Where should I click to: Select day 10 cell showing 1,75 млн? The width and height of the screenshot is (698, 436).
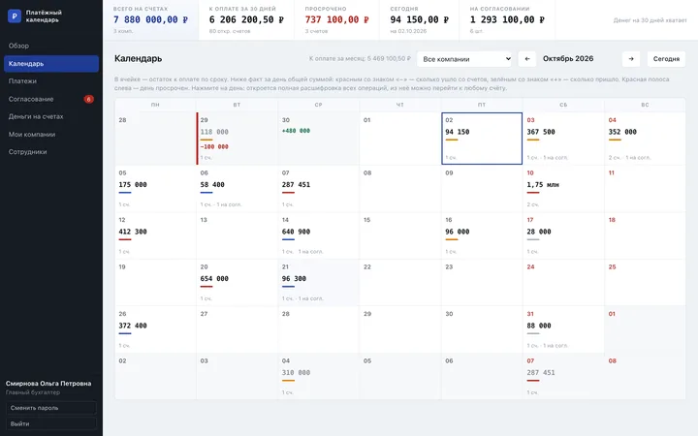[563, 189]
